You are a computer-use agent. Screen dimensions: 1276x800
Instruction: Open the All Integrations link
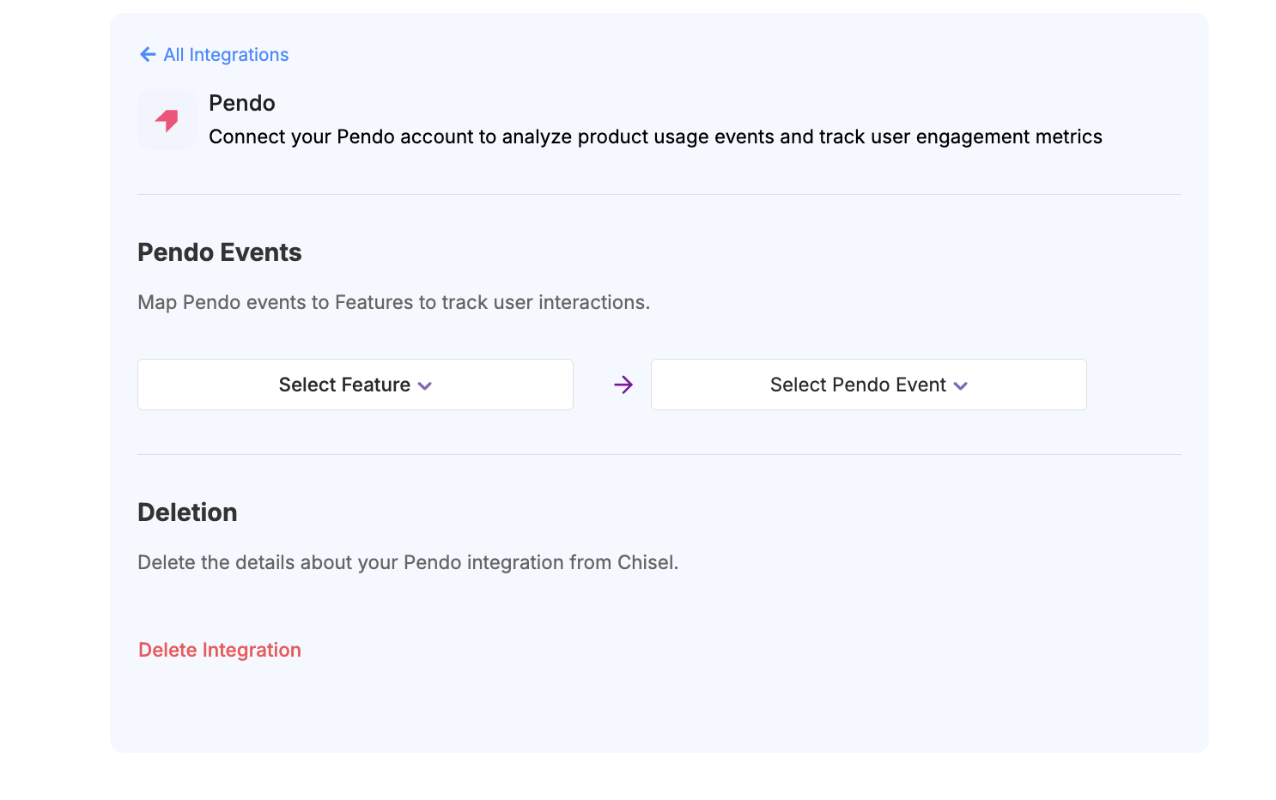pos(226,55)
